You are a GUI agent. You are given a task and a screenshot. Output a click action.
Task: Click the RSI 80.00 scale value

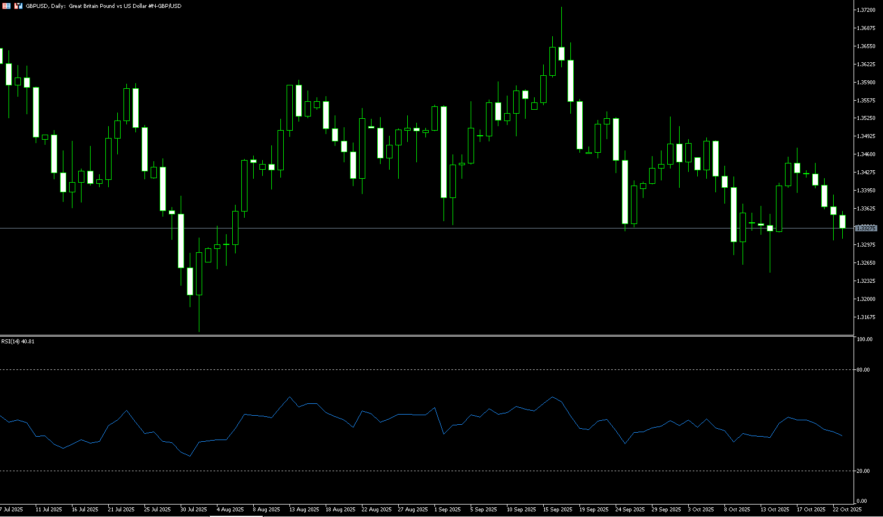point(864,370)
